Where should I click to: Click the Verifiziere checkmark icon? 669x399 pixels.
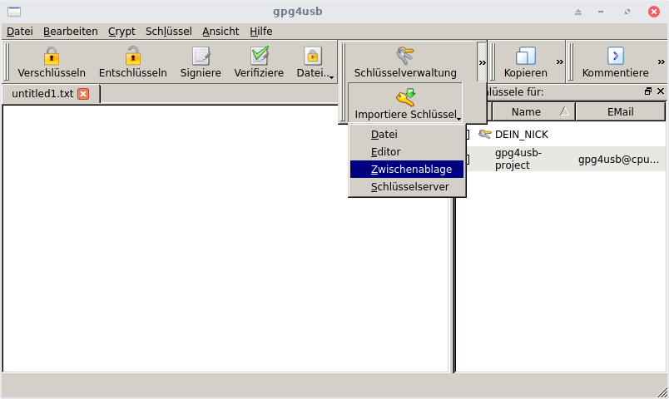point(259,56)
